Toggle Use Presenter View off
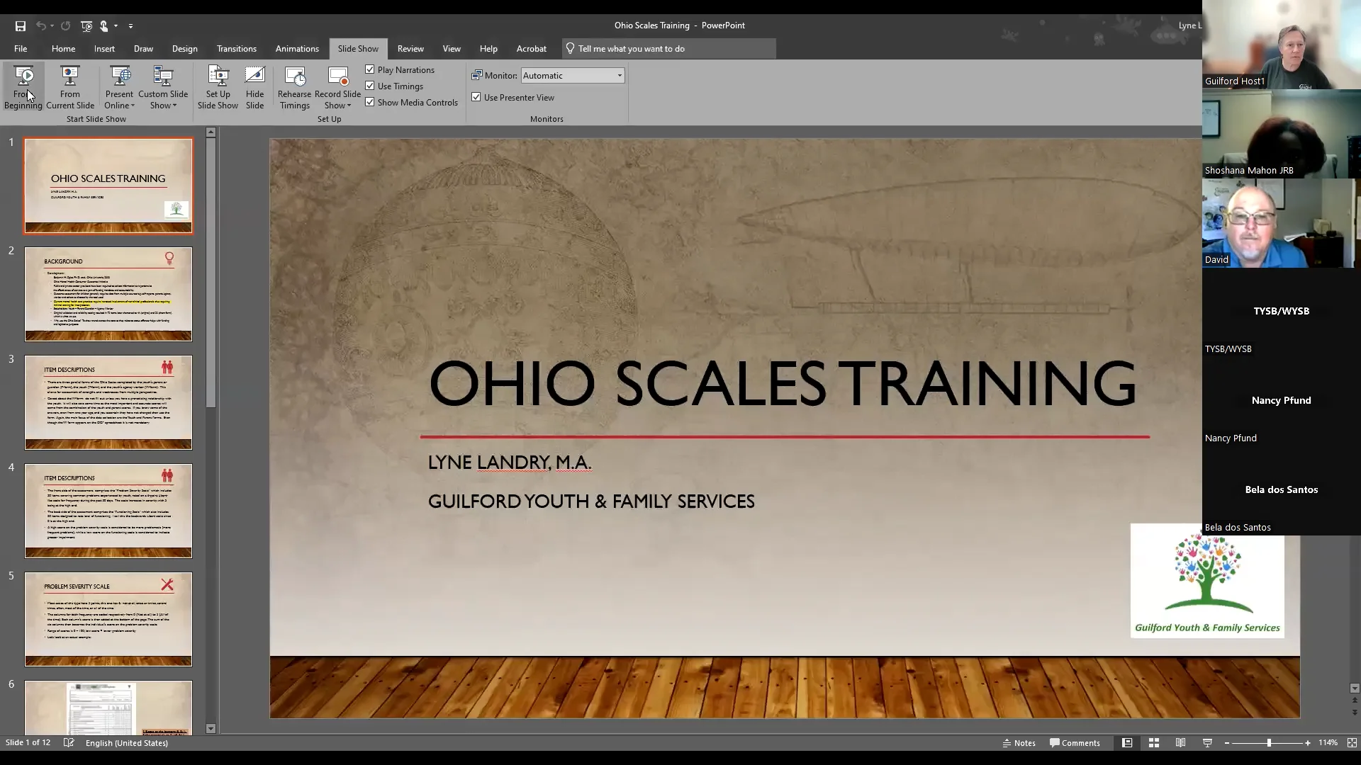Image resolution: width=1361 pixels, height=765 pixels. [x=476, y=97]
